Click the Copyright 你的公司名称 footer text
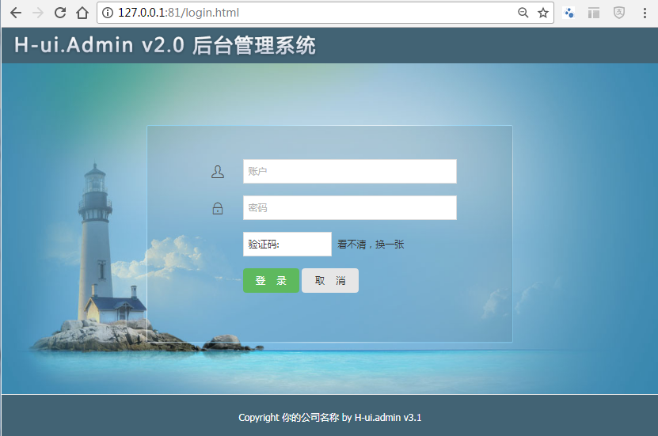Viewport: 658px width, 436px height. point(330,418)
